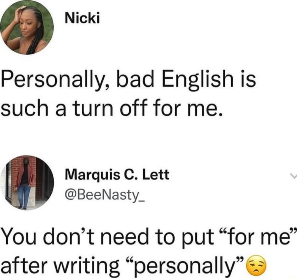The height and width of the screenshot is (278, 297).
Task: Open Marquis C. Lett's profile picture
Action: click(x=27, y=183)
